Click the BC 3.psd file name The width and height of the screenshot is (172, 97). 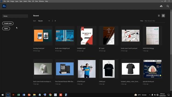click(102, 48)
